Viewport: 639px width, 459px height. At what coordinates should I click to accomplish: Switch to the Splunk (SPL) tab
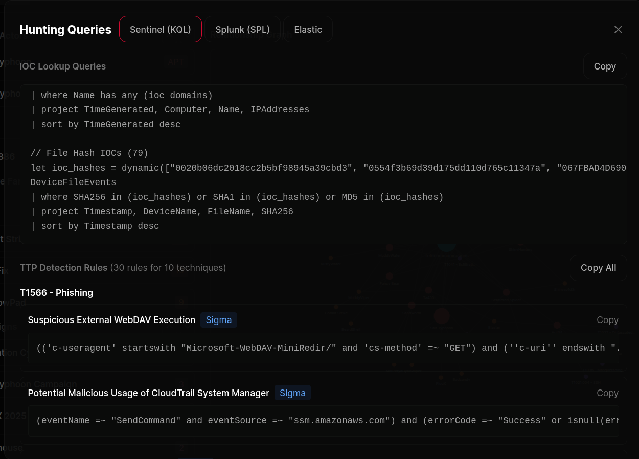[x=243, y=29]
